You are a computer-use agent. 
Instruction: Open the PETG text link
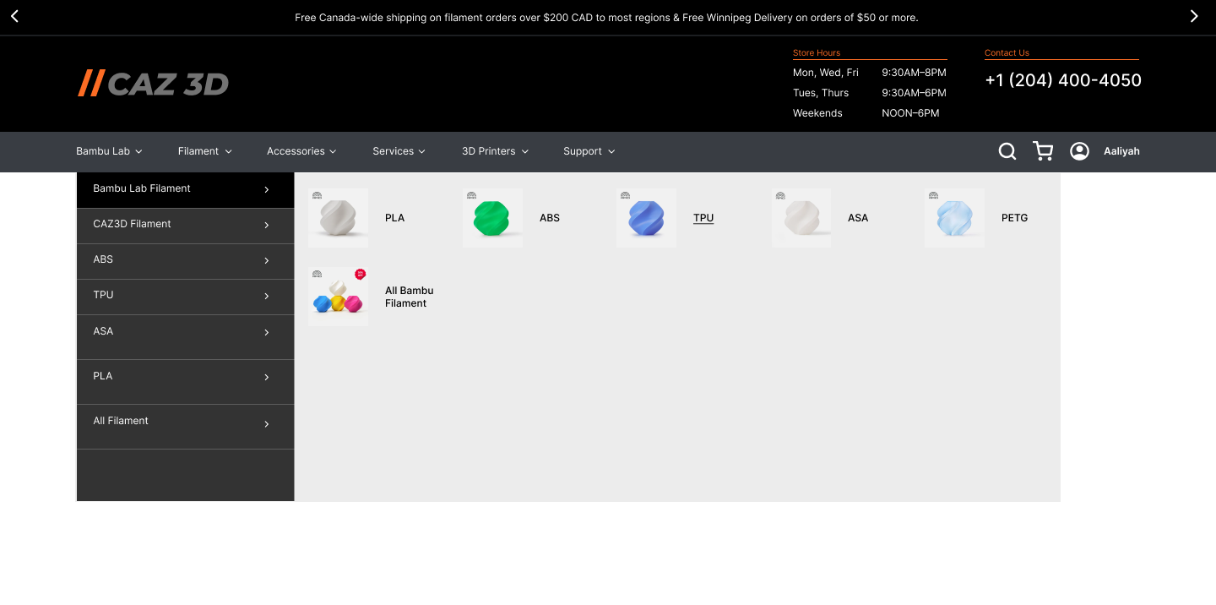pos(1014,218)
